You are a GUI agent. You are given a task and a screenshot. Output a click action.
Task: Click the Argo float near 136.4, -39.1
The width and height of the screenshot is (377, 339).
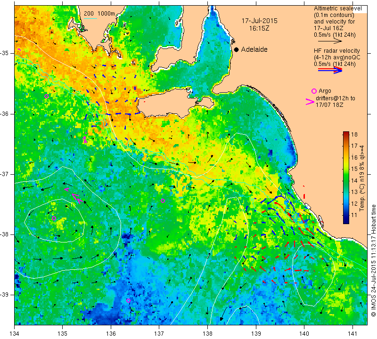tap(128, 300)
